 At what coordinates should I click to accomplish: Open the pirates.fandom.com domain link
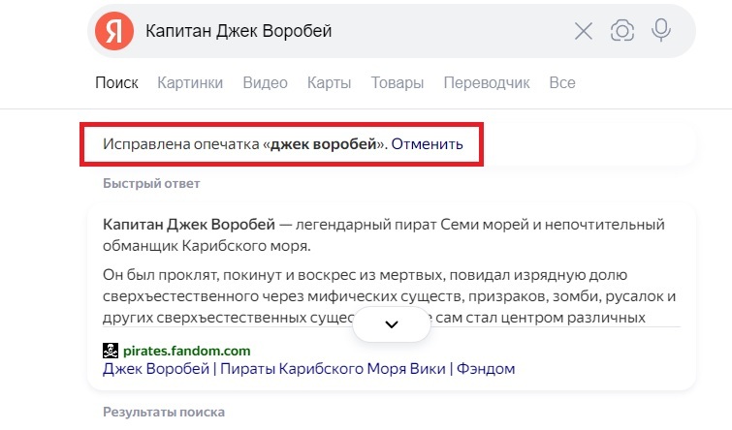pos(188,351)
